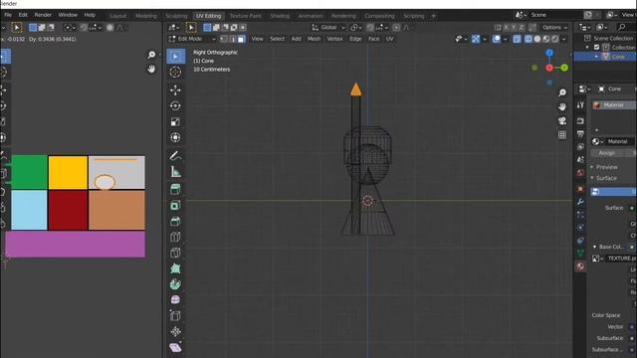Viewport: 637px width, 358px height.
Task: Open the File menu
Action: pyautogui.click(x=8, y=15)
